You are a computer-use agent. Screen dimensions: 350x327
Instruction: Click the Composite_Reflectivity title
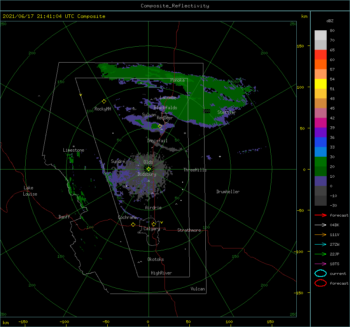[175, 6]
